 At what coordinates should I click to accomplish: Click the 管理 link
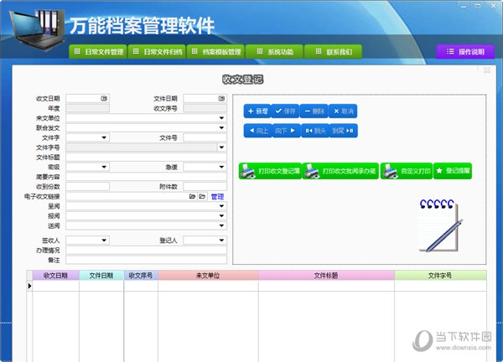217,197
